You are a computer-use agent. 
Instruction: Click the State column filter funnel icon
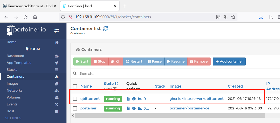point(115,89)
